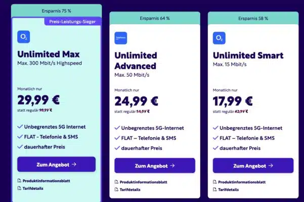Click the O2 logo on Unlimited Smart card
Image resolution: width=304 pixels, height=202 pixels.
tap(219, 38)
